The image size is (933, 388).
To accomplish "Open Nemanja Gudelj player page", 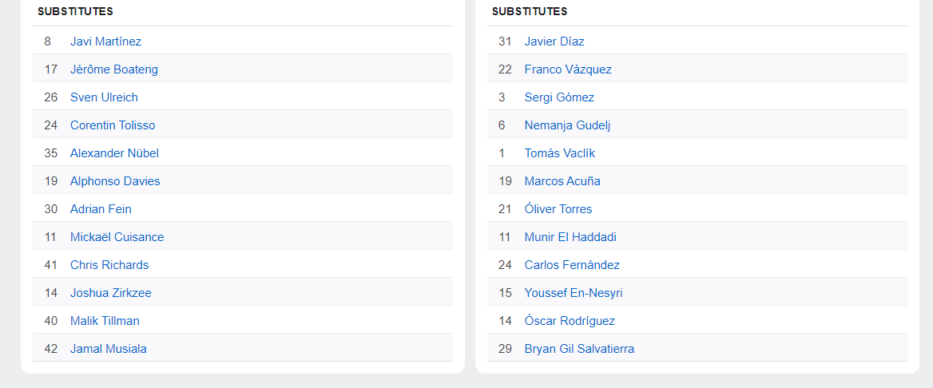I will 568,125.
